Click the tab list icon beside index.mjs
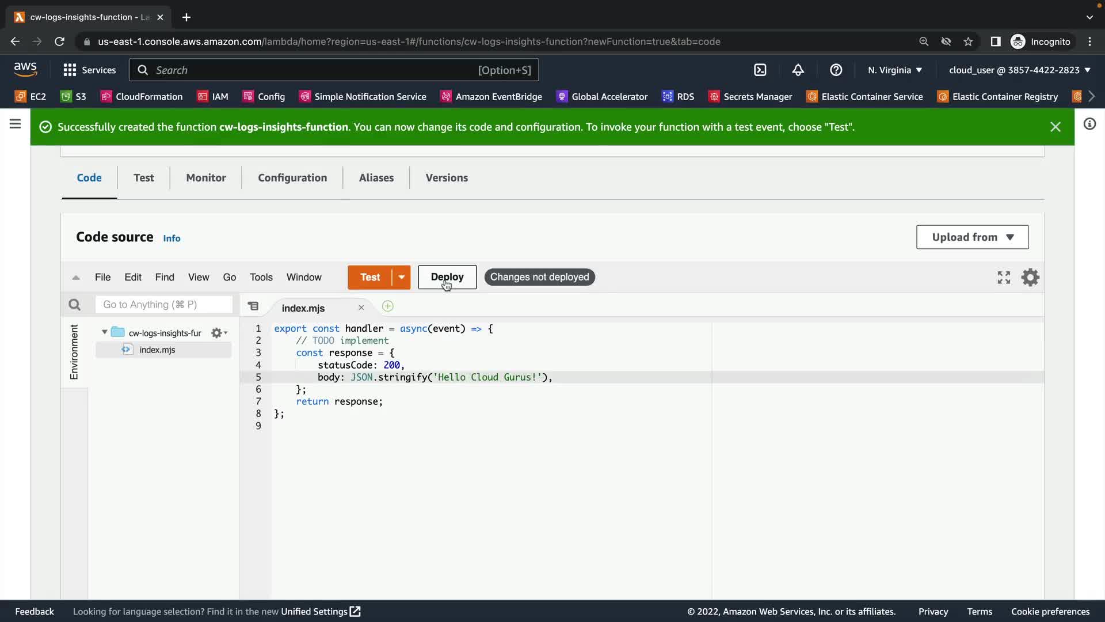Screen dimensions: 1105x622 pyautogui.click(x=253, y=306)
